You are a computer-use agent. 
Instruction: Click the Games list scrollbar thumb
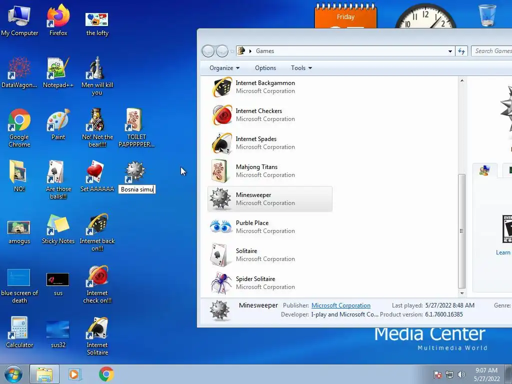tap(461, 231)
